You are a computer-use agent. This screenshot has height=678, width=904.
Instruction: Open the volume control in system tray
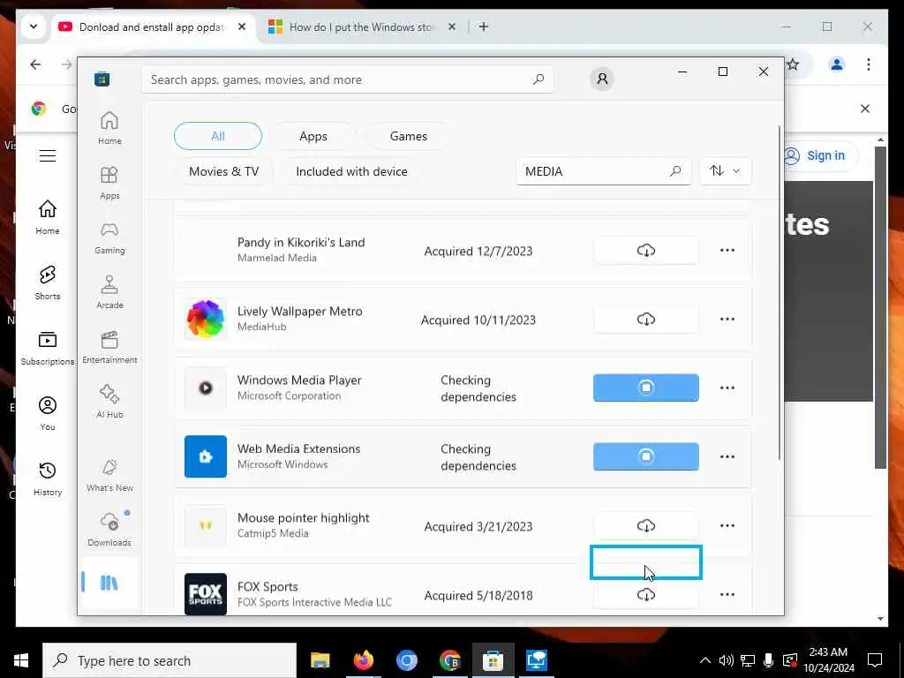[x=727, y=660]
